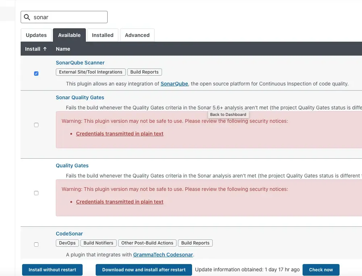Click the Build Reports category tag
This screenshot has width=362, height=276.
144,72
